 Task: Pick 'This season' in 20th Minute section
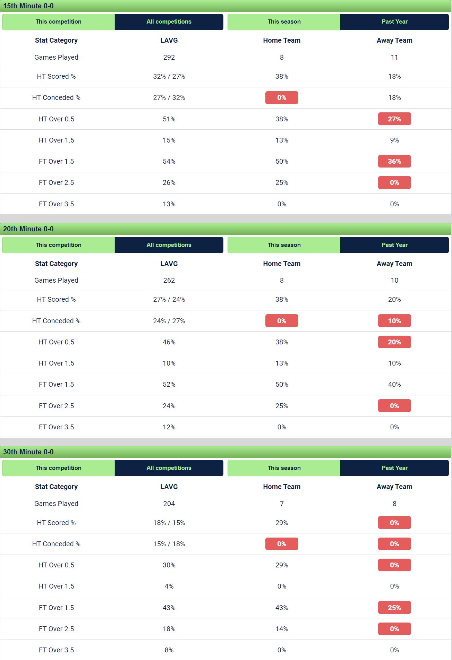(284, 245)
